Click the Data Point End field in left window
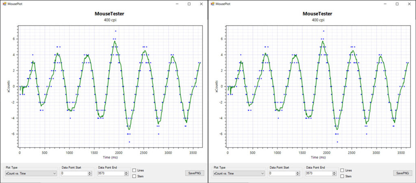Image resolution: width=416 pixels, height=183 pixels. pyautogui.click(x=110, y=173)
